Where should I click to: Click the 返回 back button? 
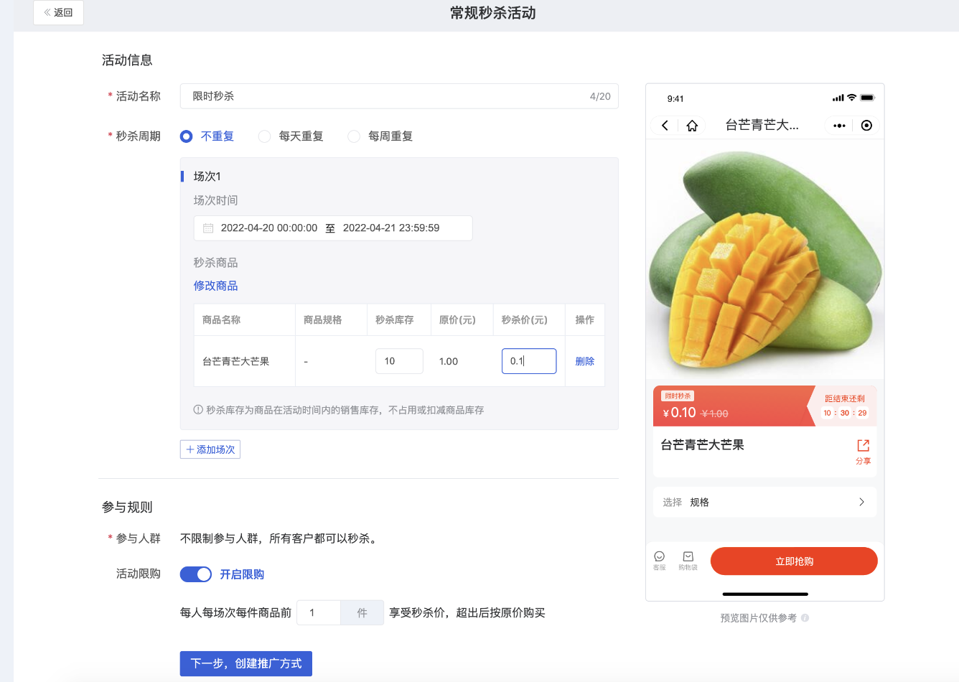tap(58, 12)
